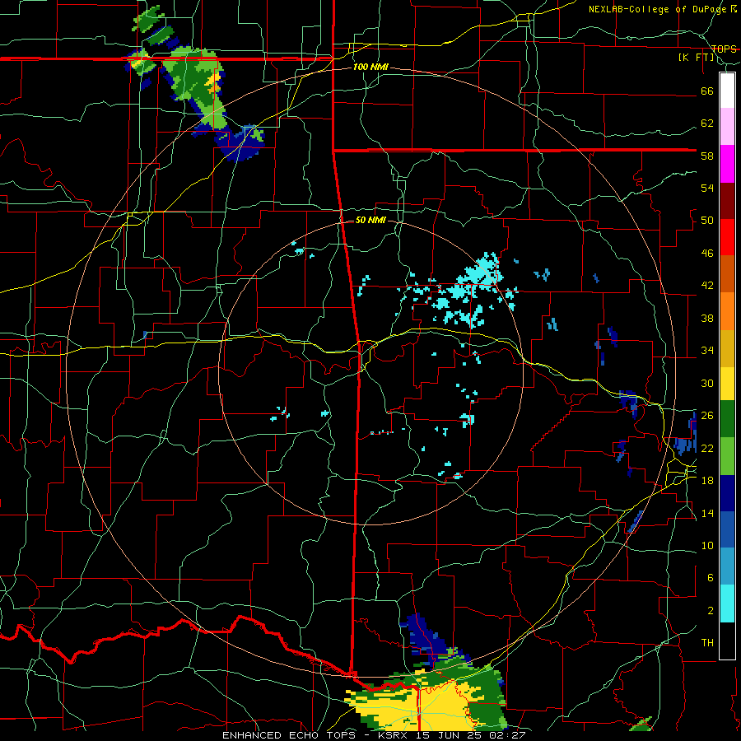The width and height of the screenshot is (741, 741).
Task: Click the bright red legend swatch
Action: (727, 237)
